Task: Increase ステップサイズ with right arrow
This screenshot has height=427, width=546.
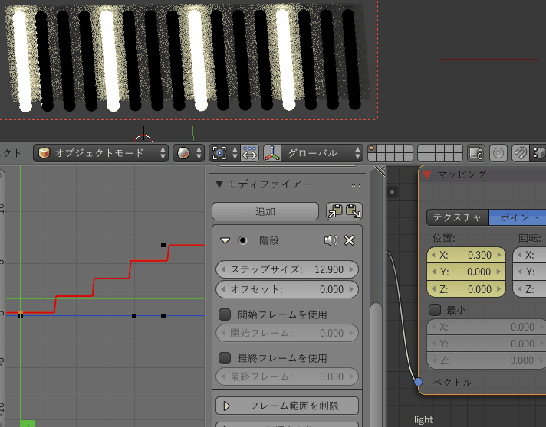Action: [x=351, y=269]
